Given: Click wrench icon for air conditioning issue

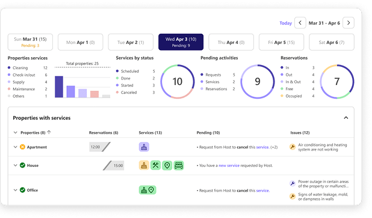Looking at the screenshot, I should (x=293, y=147).
